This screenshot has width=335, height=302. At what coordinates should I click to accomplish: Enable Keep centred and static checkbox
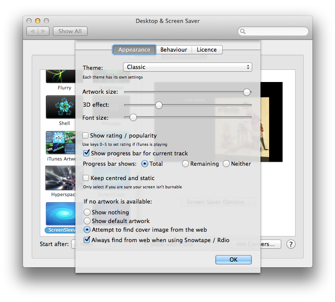[86, 178]
